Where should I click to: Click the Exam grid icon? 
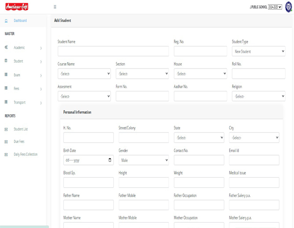coord(6,74)
